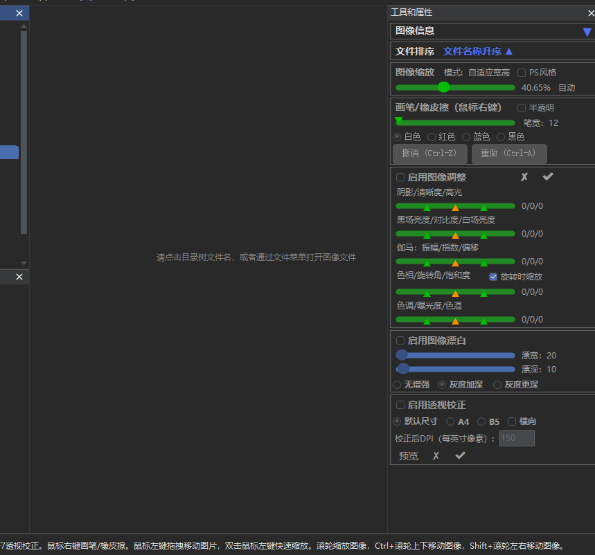
Task: Click the ascending sort arrow beside 文件名称升序
Action: 508,51
